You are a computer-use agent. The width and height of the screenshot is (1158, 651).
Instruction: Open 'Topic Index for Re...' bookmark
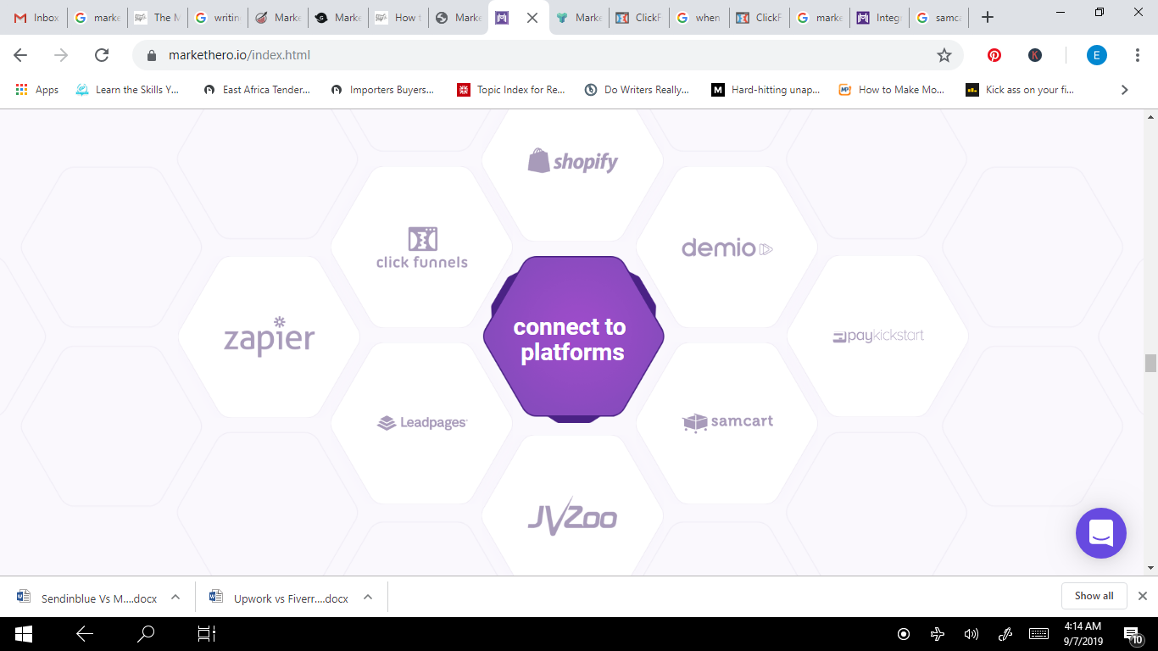coord(511,89)
